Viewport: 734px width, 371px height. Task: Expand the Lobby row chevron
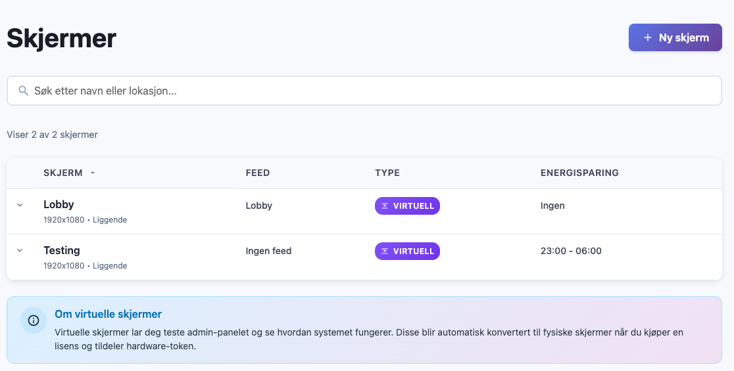pos(20,205)
